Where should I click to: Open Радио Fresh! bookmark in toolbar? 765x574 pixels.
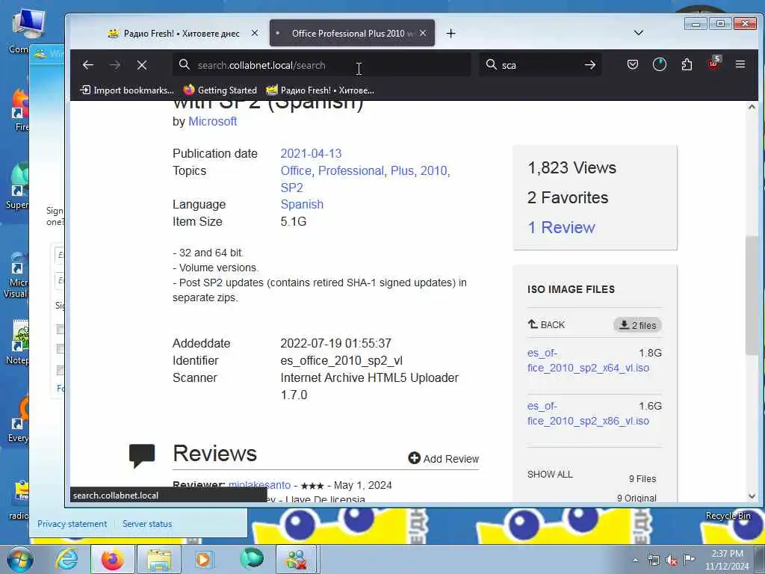click(x=320, y=90)
